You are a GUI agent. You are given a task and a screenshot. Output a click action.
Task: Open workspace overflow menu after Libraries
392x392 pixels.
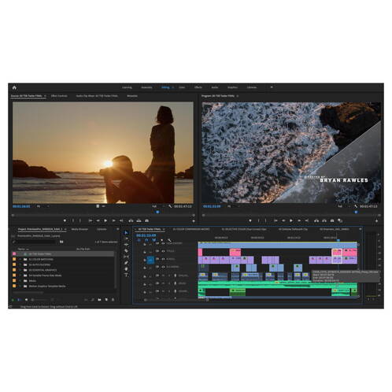272,87
